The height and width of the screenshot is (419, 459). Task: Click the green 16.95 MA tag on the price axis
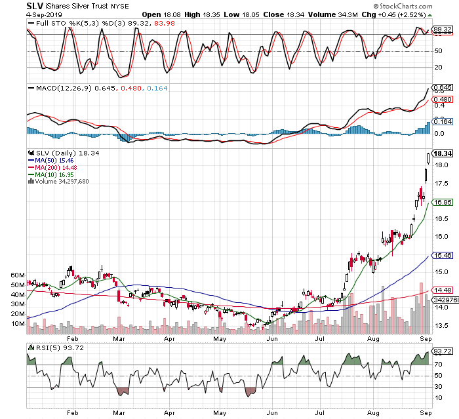coord(443,203)
